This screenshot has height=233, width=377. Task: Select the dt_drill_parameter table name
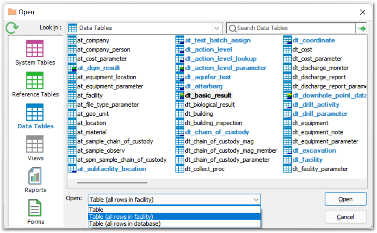point(320,114)
